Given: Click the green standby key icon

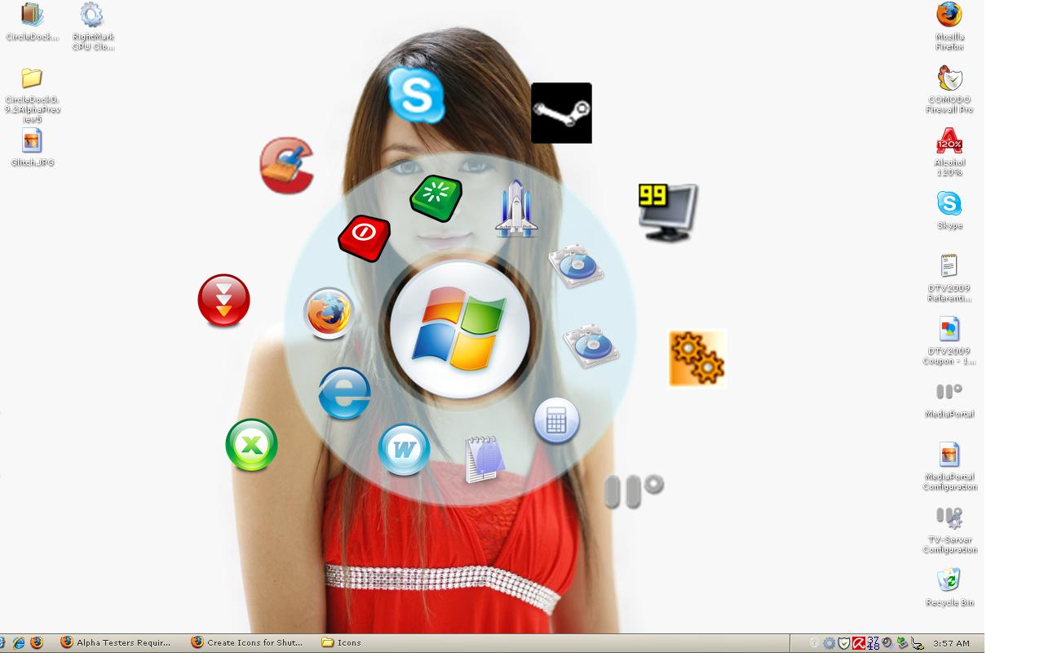Looking at the screenshot, I should (x=436, y=198).
